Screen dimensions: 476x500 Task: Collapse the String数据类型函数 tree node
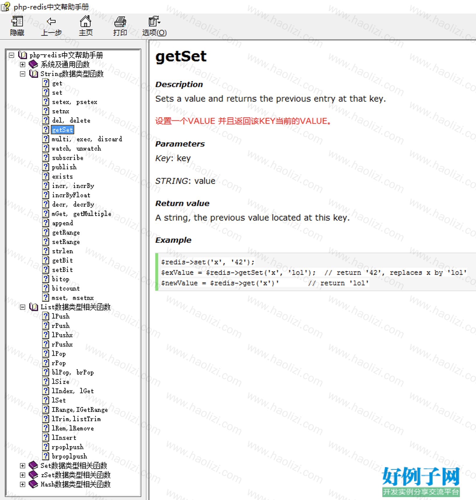tap(22, 74)
